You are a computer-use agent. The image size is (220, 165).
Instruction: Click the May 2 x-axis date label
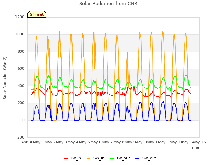pyautogui.click(x=50, y=142)
